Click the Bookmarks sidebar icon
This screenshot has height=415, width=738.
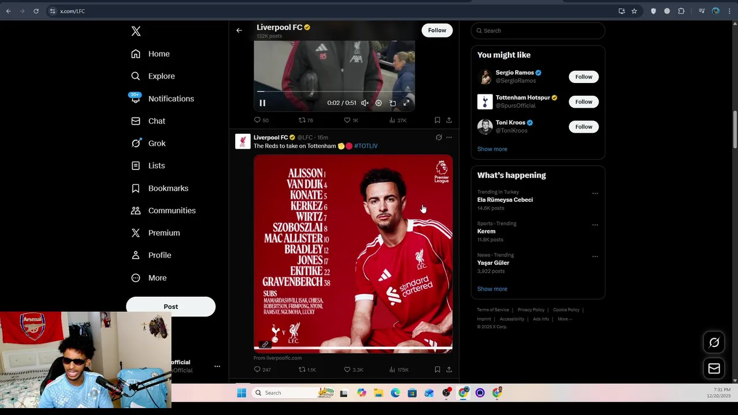click(x=135, y=188)
